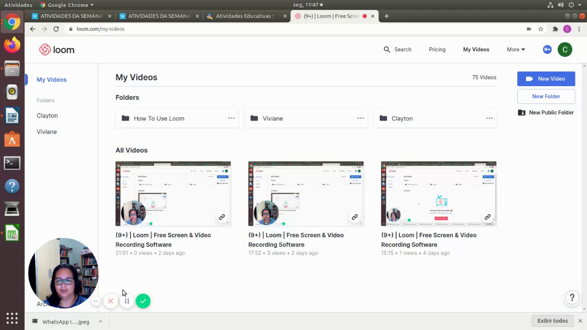Open a new Chrome tab

387,16
